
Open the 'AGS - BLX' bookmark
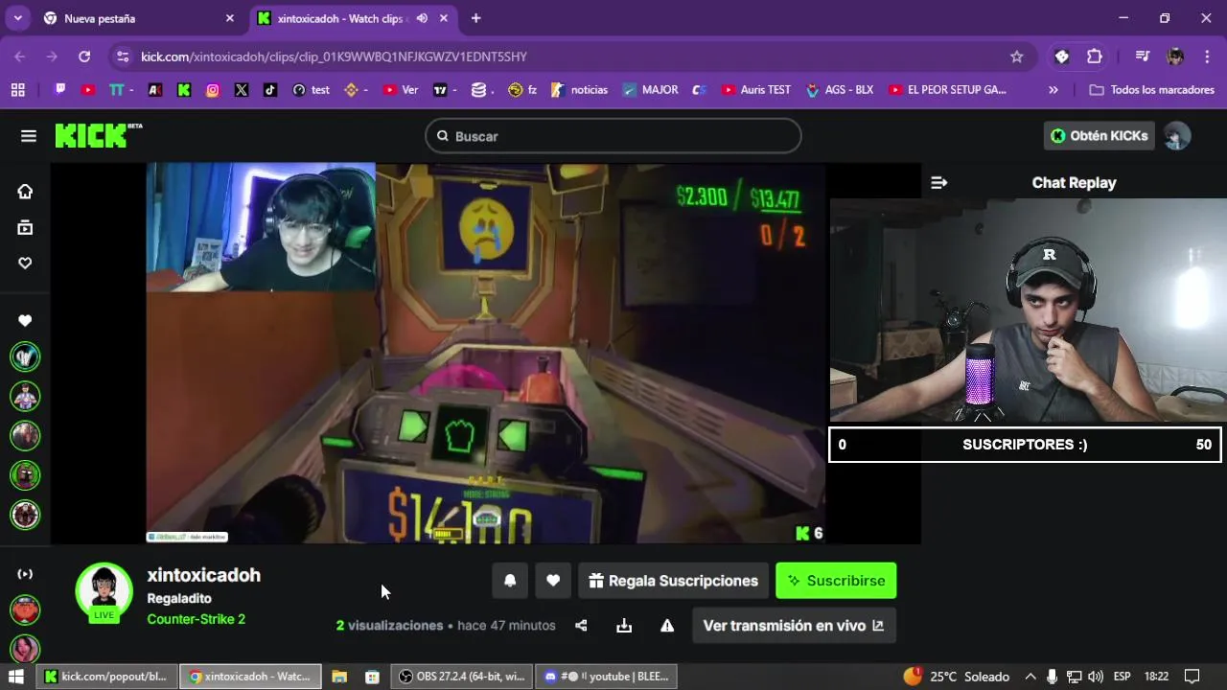839,89
